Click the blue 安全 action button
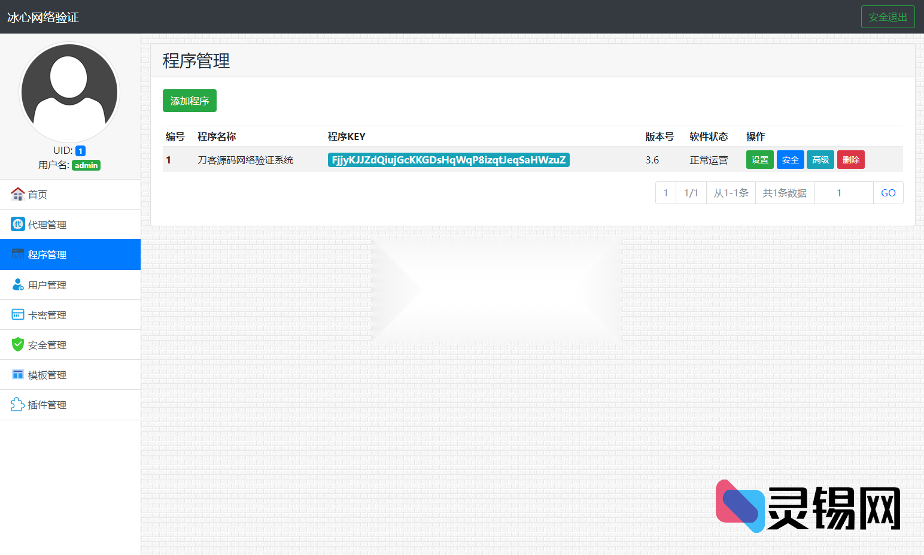924x555 pixels. point(790,159)
